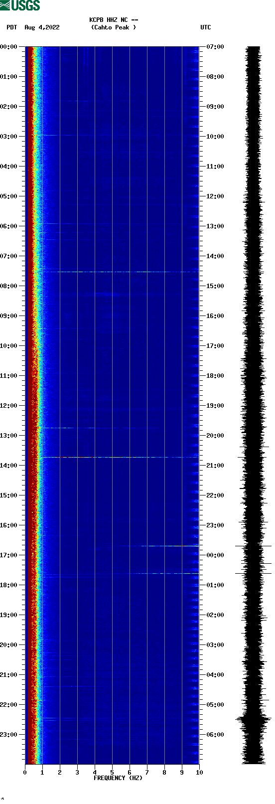Click the 'PDT' timezone label
Screen dimensions: 275x804
pos(11,27)
